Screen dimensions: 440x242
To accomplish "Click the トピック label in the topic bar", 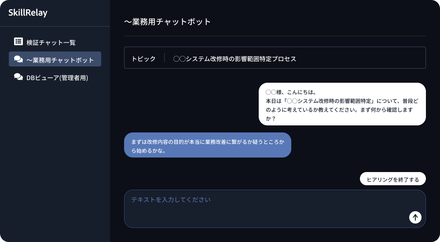I will [143, 59].
